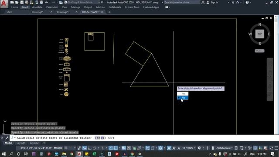The height and width of the screenshot is (157, 279).
Task: Click the Open file folder icon
Action: pos(17,2)
